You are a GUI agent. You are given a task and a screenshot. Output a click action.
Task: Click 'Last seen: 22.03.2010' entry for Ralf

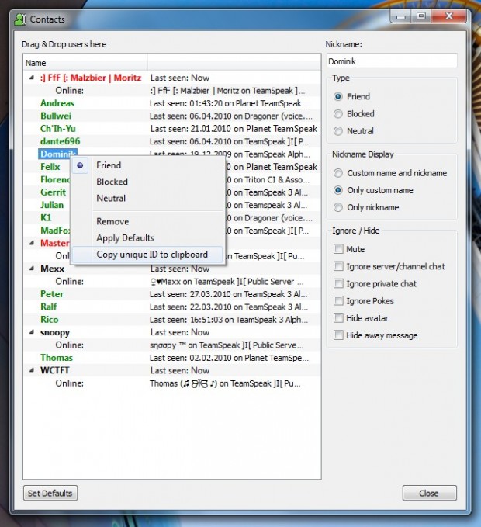click(228, 307)
